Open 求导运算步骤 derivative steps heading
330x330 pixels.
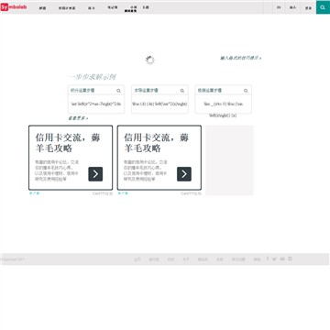tap(147, 91)
